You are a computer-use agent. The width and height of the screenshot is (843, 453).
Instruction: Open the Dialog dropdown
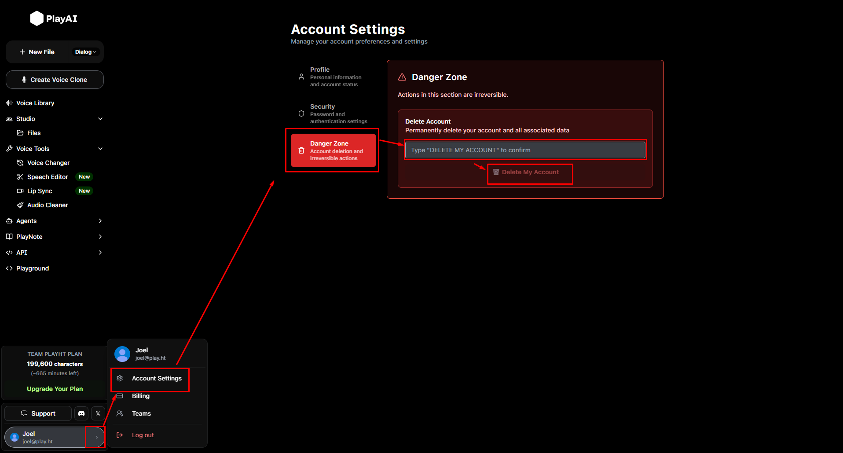click(x=86, y=52)
